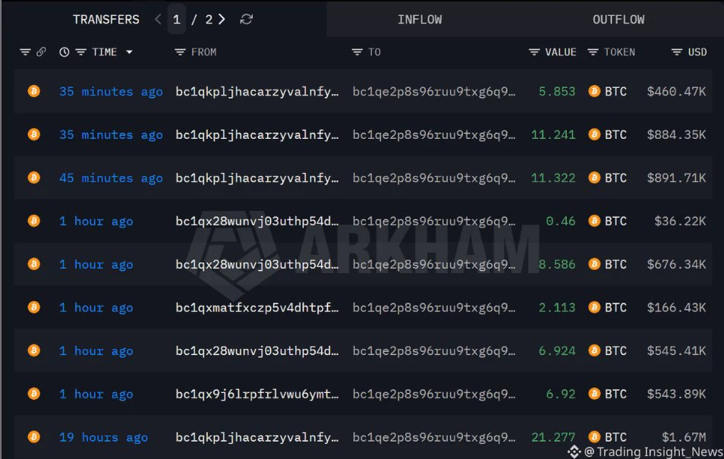Click the $891.71K USD amount
Screen dimensions: 724x459
[x=676, y=178]
